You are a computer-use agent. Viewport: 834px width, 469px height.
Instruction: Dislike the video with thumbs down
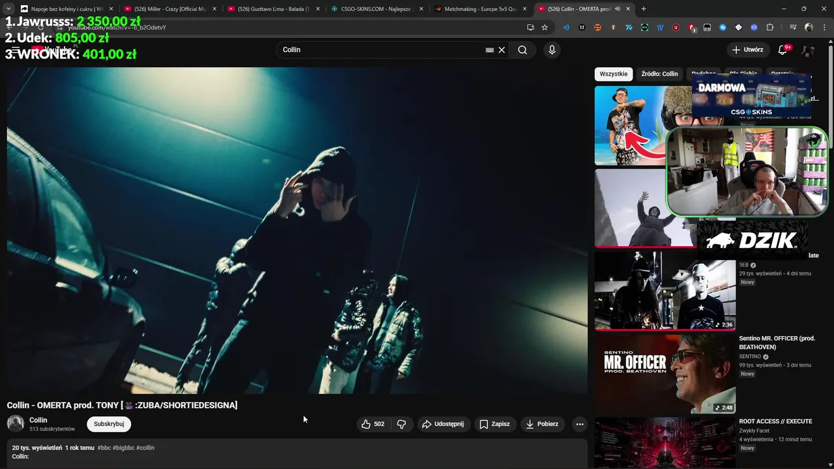tap(401, 424)
